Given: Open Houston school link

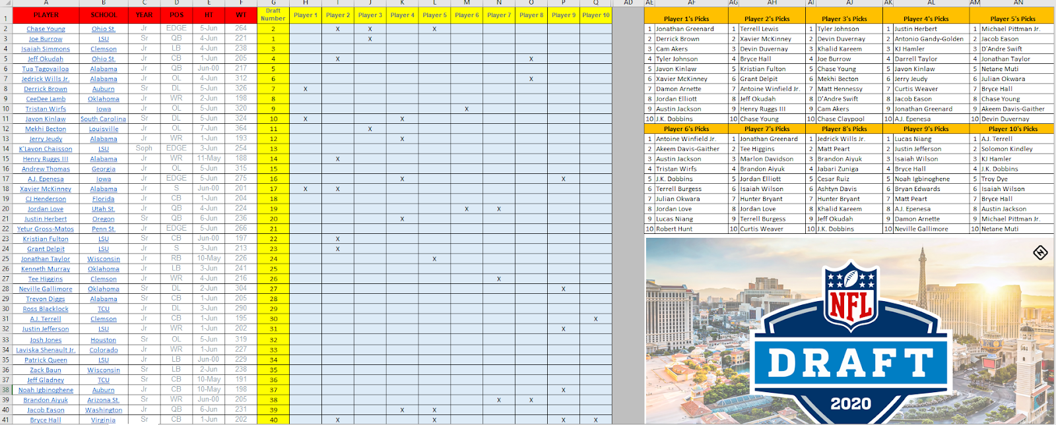Looking at the screenshot, I should pyautogui.click(x=104, y=340).
